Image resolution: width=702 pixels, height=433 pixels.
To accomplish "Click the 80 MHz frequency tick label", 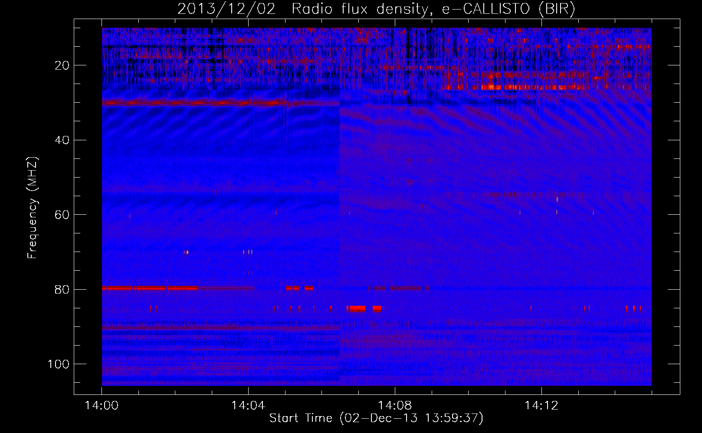I will [62, 290].
